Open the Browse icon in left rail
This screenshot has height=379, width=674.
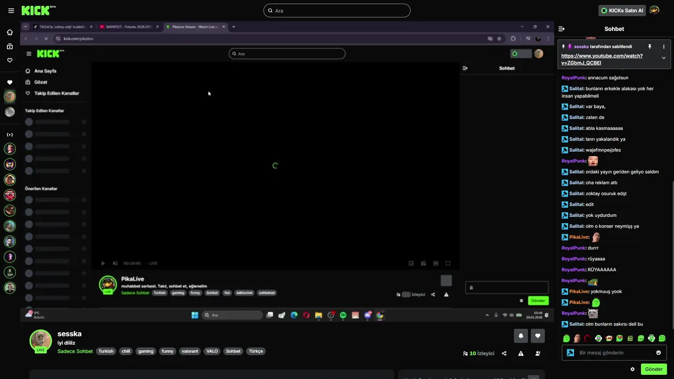pyautogui.click(x=9, y=46)
